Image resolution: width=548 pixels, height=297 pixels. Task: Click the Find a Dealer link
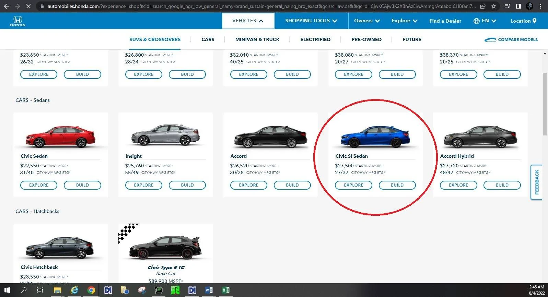(x=445, y=21)
